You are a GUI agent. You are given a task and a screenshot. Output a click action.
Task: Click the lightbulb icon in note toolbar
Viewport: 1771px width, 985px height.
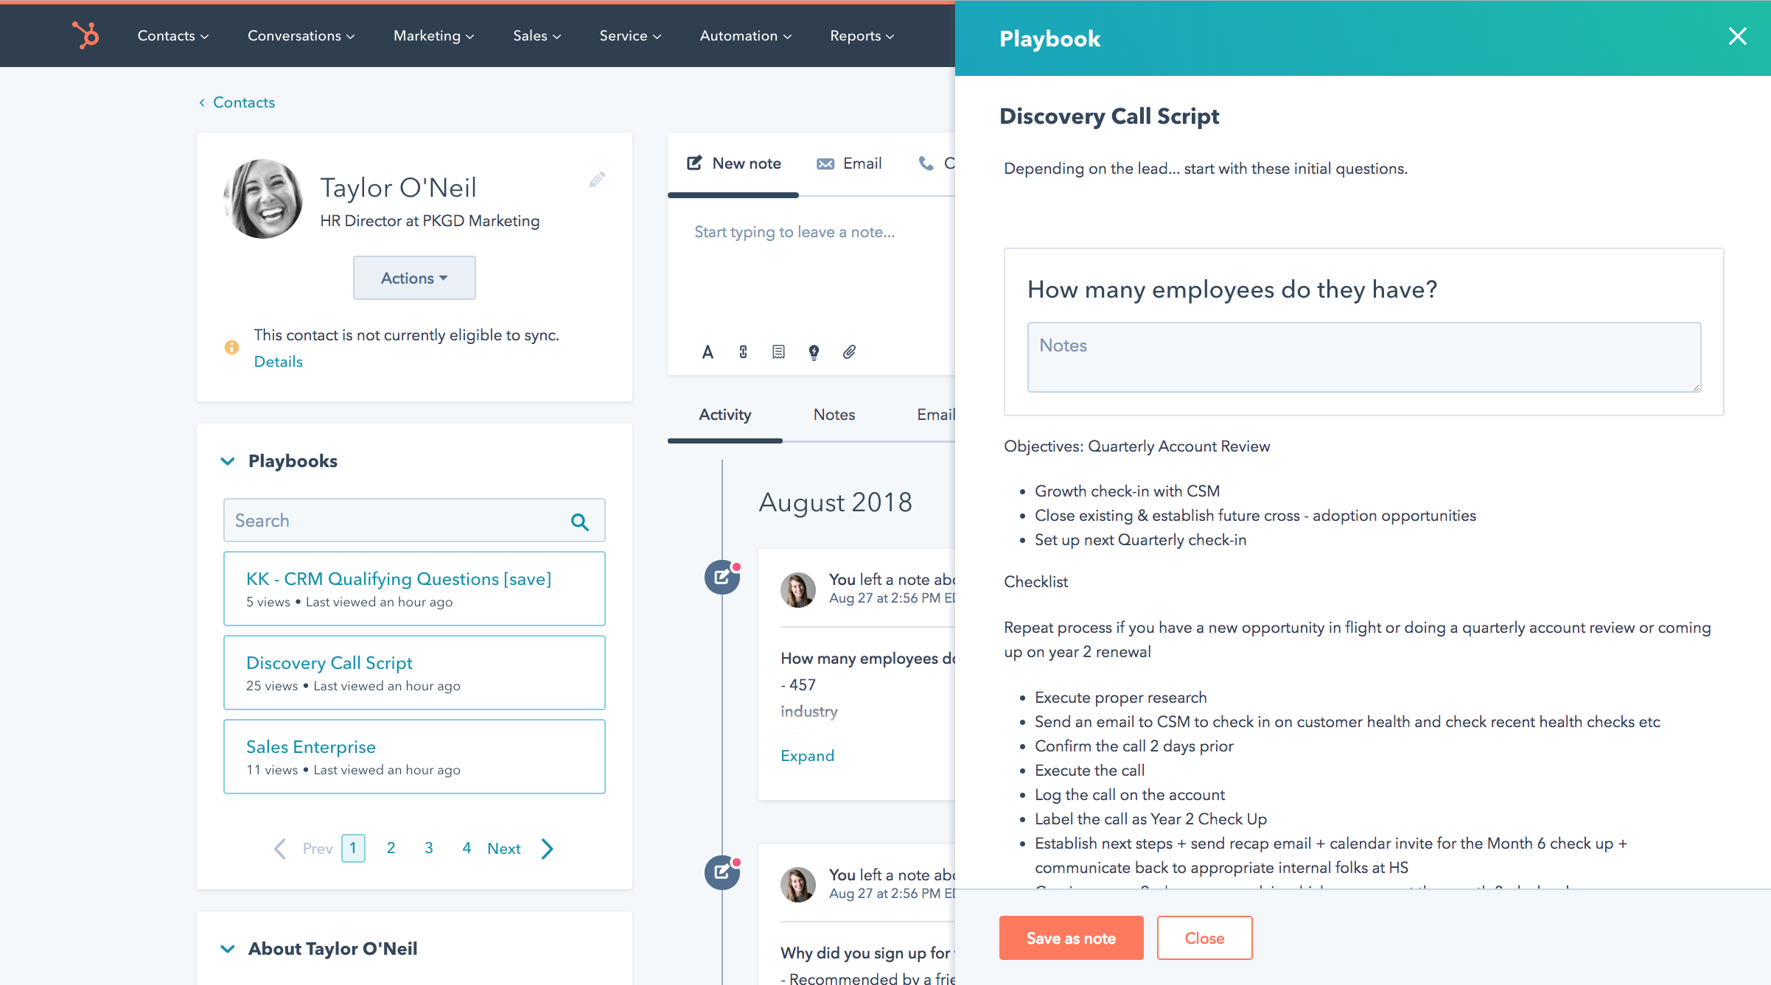coord(813,352)
